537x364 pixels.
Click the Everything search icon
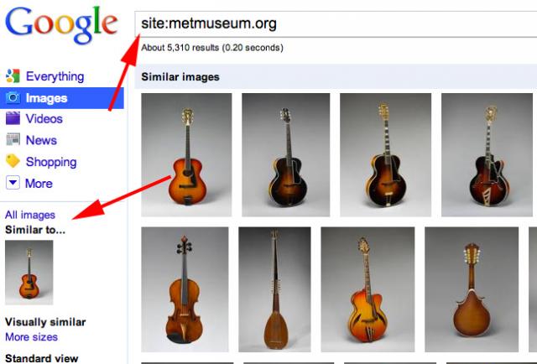click(x=13, y=76)
